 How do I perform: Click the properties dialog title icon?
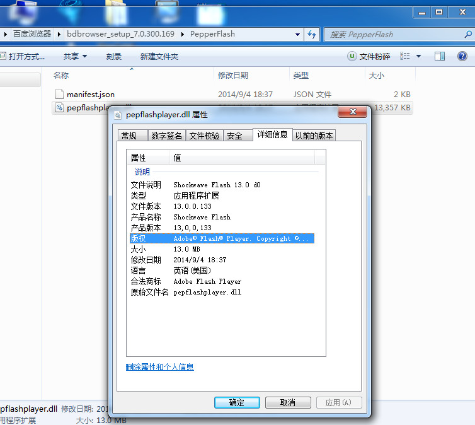[x=118, y=115]
